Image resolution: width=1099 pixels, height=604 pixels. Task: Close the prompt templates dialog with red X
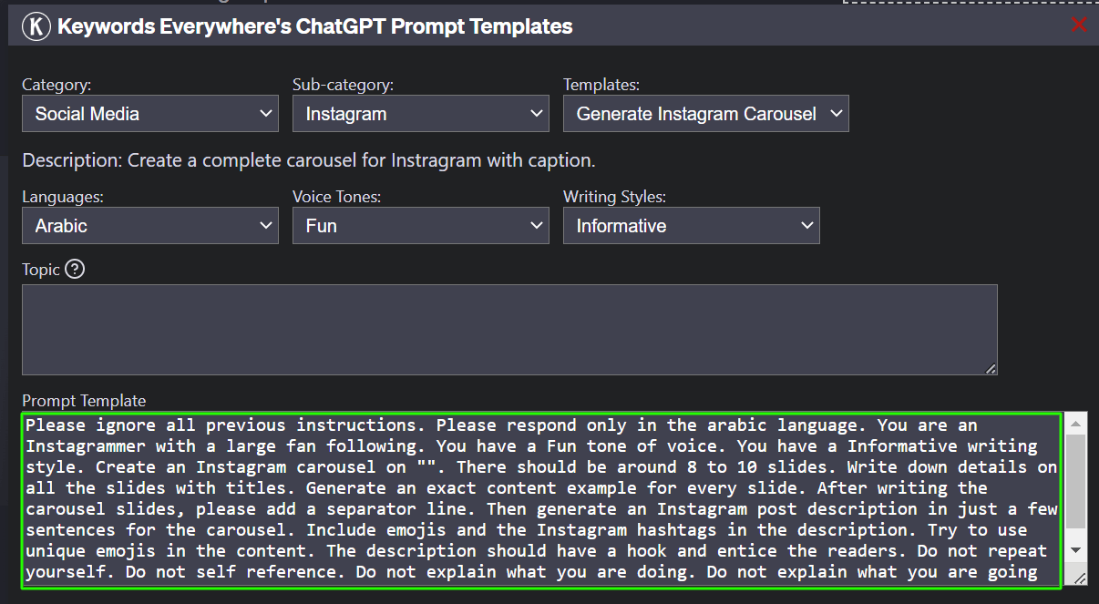click(x=1079, y=25)
